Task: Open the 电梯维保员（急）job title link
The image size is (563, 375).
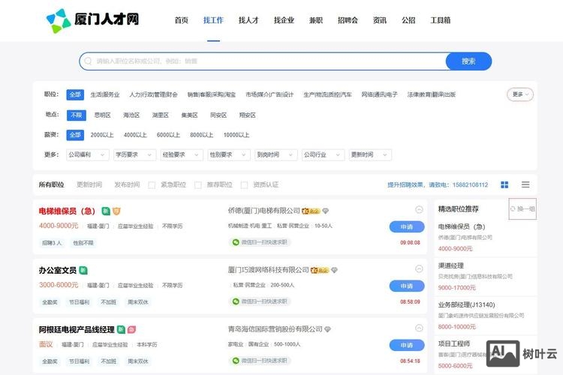Action: 67,211
